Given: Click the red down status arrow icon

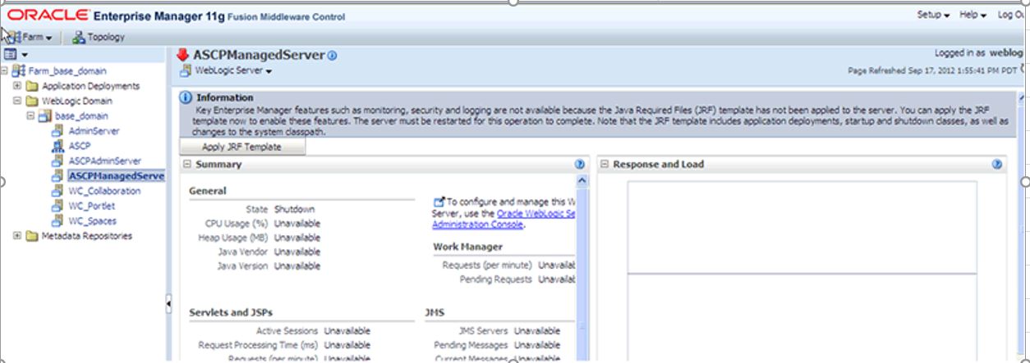Looking at the screenshot, I should click(x=183, y=54).
